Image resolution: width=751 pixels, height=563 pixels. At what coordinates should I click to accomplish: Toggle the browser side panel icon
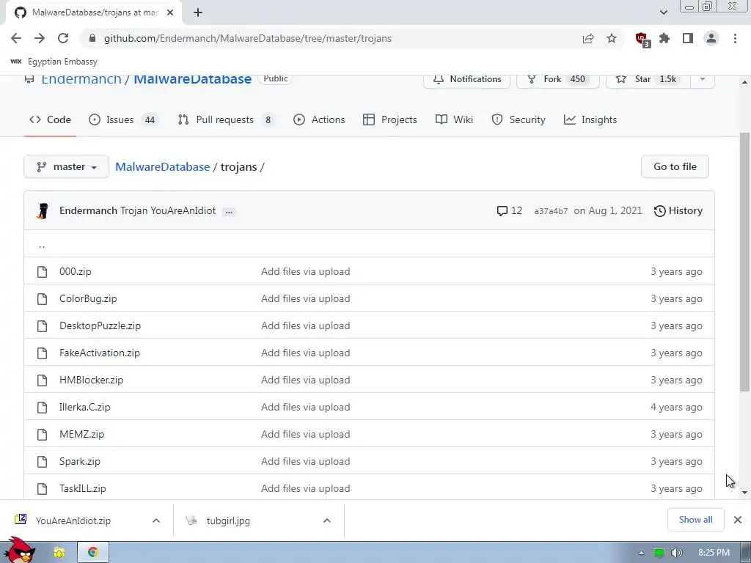[x=688, y=38]
